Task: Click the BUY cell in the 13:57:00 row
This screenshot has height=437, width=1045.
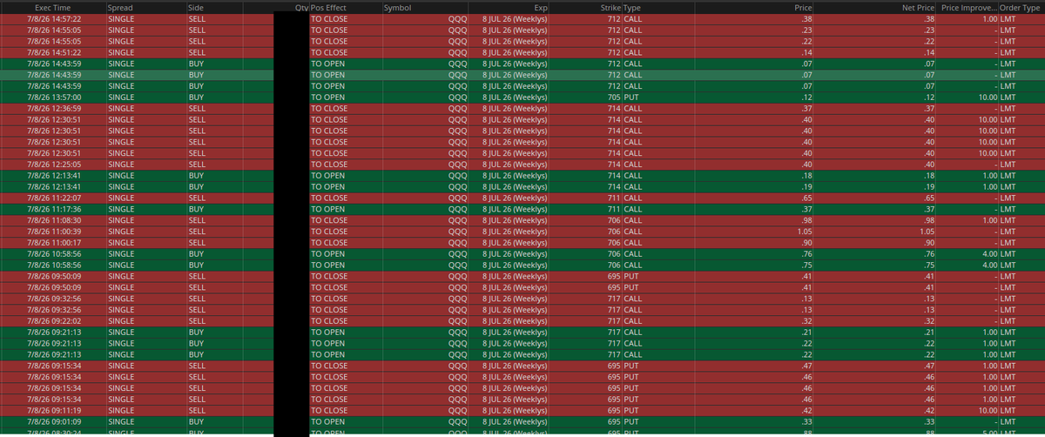Action: 196,97
